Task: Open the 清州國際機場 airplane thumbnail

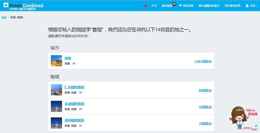Action: 56,123
